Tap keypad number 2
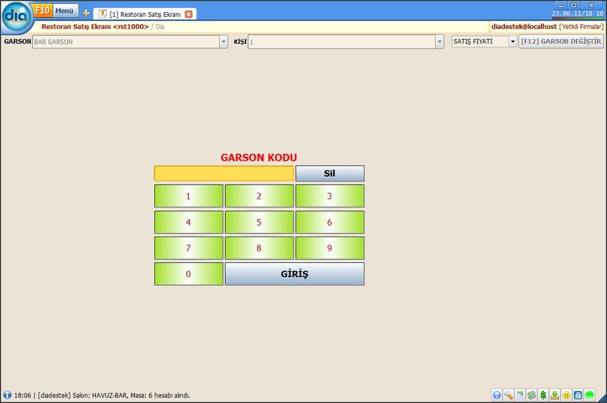Image resolution: width=607 pixels, height=403 pixels. pos(259,196)
